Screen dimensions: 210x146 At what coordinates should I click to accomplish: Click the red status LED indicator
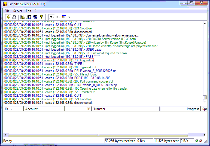click(x=200, y=141)
